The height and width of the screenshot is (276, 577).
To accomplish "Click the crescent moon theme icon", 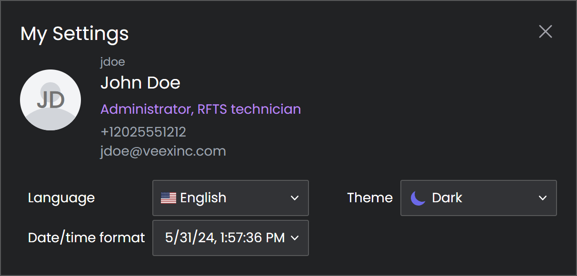I will [x=418, y=198].
